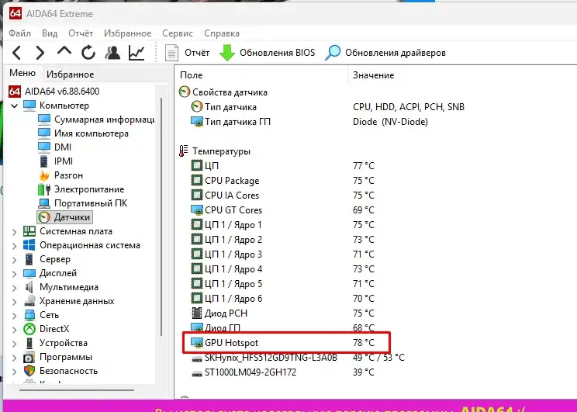Screen dimensions: 577x412
Task: Select the Тип датчика ГП row
Action: tap(309, 122)
